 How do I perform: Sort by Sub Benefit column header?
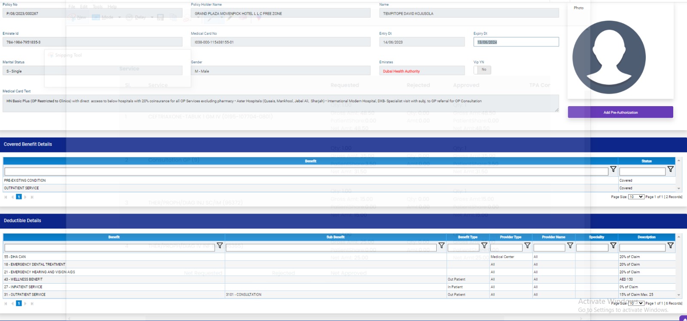pyautogui.click(x=335, y=237)
